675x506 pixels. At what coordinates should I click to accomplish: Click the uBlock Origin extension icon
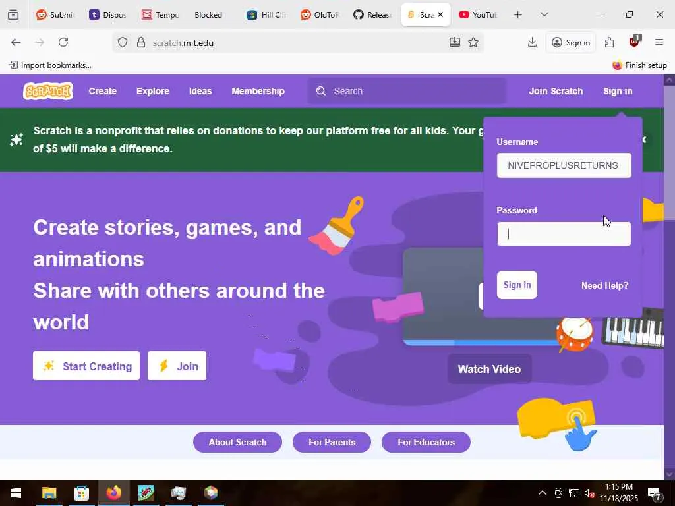click(634, 42)
